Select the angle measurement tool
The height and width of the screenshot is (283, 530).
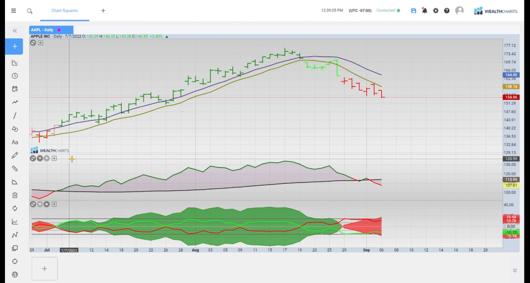coord(15,182)
